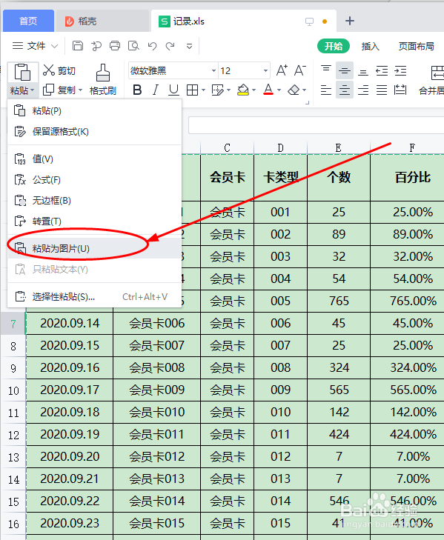The image size is (444, 540).
Task: Click the display mode monitor icon in tab
Action: pos(309,21)
